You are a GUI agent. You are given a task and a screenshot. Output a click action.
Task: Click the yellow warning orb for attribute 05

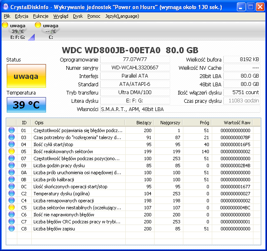[x=12, y=151]
